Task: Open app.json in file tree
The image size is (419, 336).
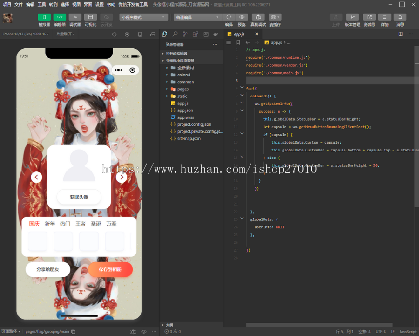Action: coord(191,110)
